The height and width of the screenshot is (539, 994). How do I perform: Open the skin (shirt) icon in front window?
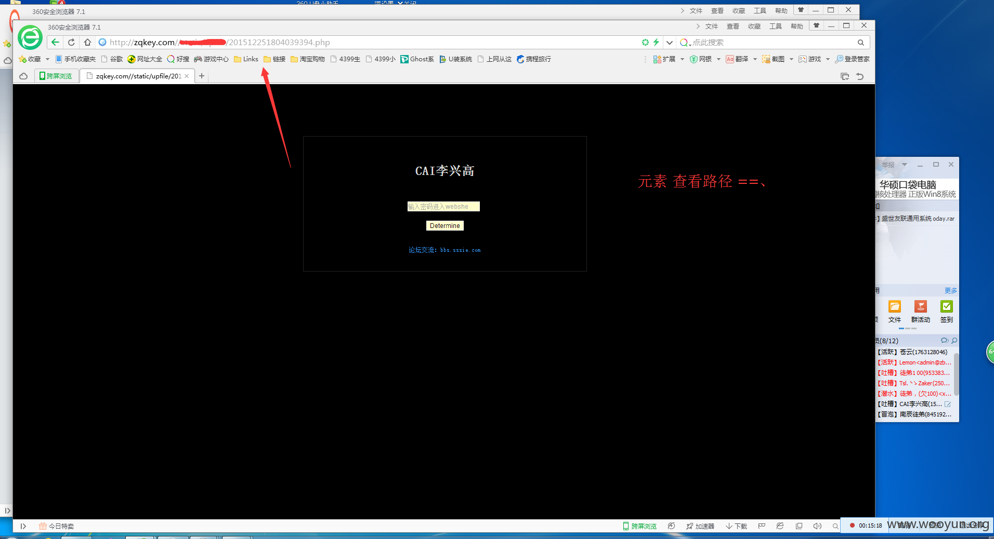[816, 25]
